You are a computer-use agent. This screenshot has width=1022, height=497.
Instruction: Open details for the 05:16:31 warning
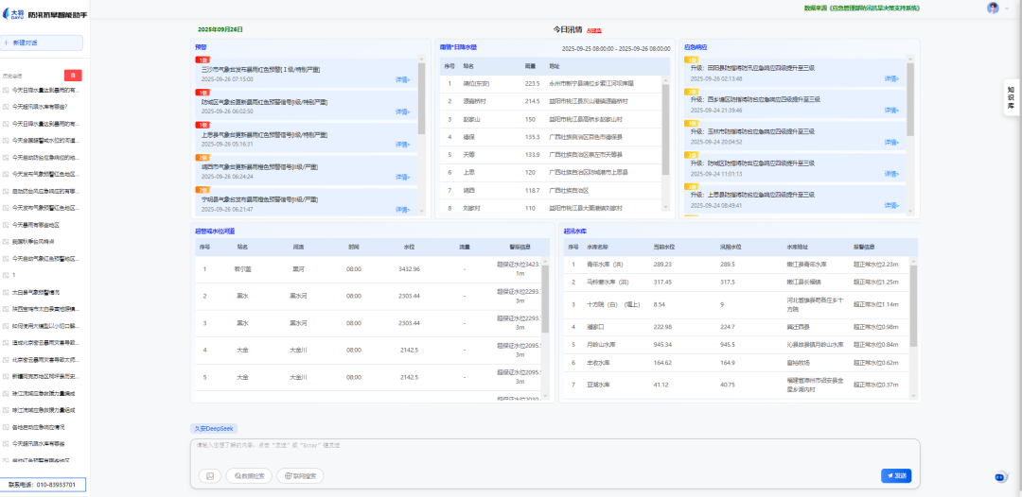click(x=402, y=145)
